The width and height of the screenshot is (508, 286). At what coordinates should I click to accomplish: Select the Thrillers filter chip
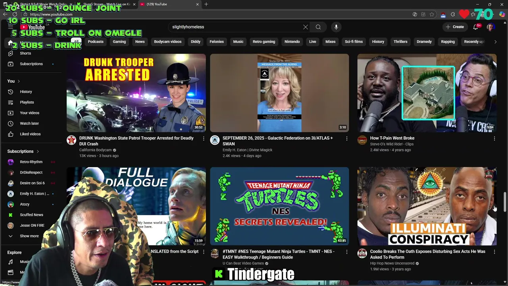[400, 42]
